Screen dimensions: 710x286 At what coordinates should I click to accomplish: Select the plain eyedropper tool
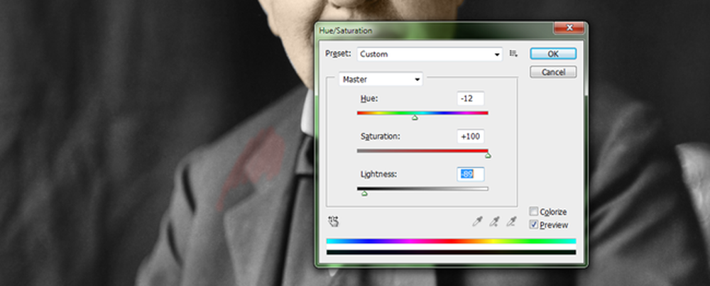[477, 221]
